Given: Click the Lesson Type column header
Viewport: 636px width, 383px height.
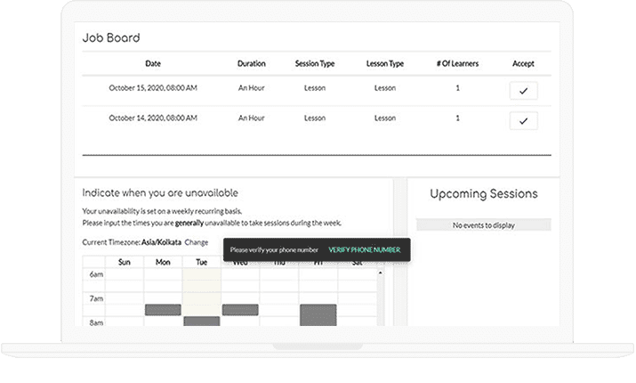Looking at the screenshot, I should pos(385,64).
